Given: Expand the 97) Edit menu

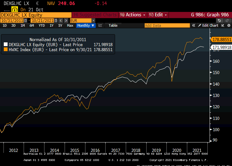Looking at the screenshot, I should pos(158,15).
